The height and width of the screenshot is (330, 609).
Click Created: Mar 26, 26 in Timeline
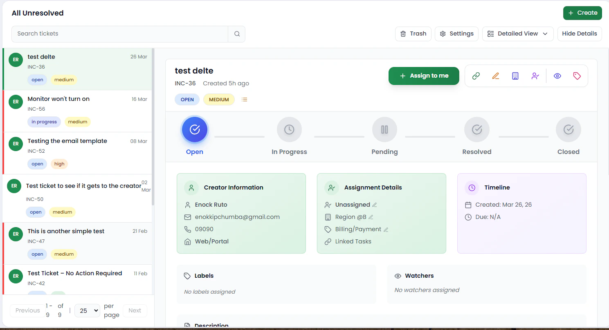click(x=503, y=205)
